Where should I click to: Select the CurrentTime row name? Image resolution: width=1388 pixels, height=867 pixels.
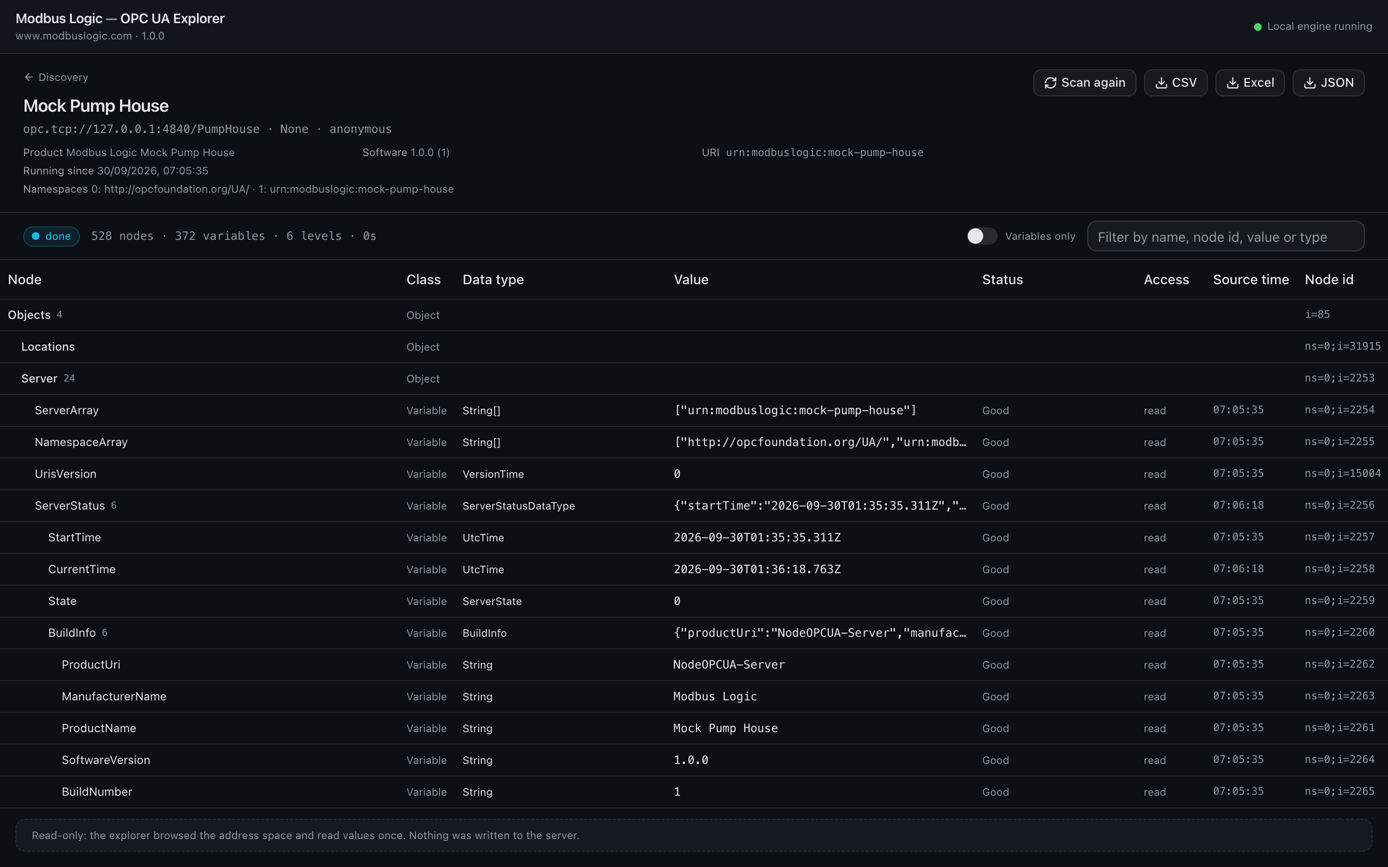[82, 569]
